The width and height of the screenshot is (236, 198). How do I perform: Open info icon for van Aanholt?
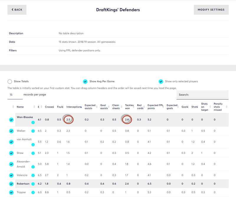33,145
